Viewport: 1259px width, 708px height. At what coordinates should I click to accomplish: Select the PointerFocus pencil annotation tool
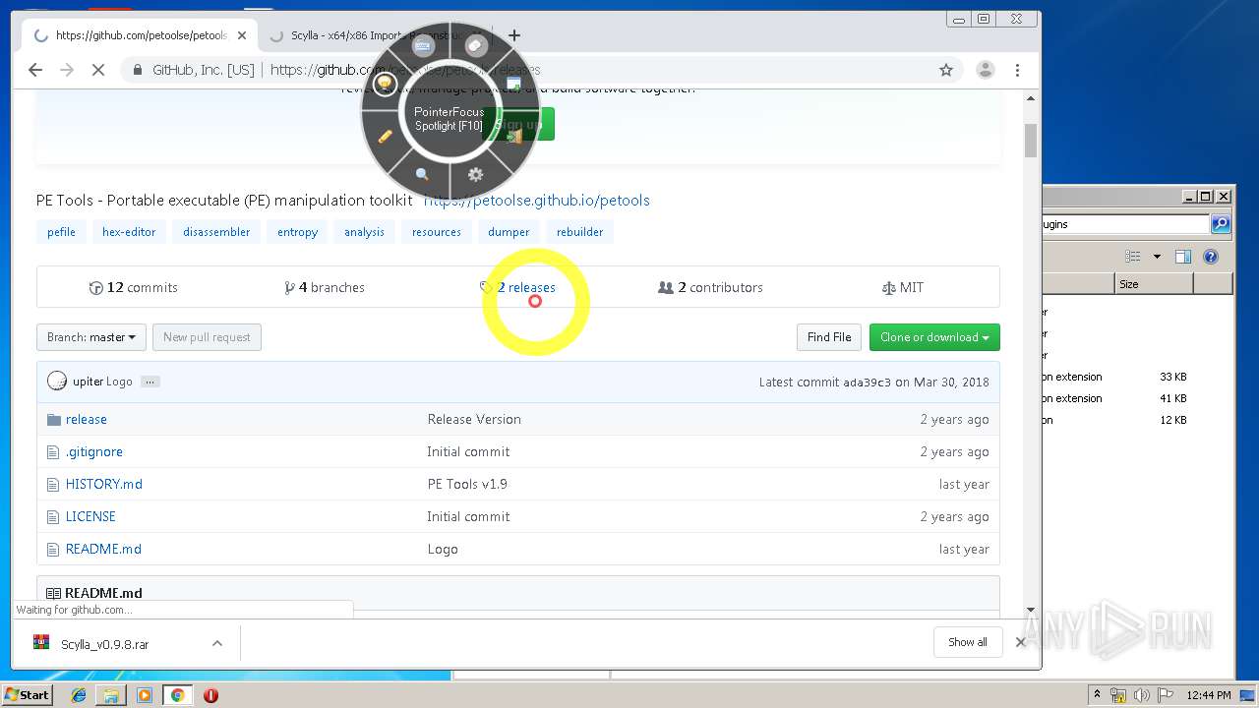(385, 137)
